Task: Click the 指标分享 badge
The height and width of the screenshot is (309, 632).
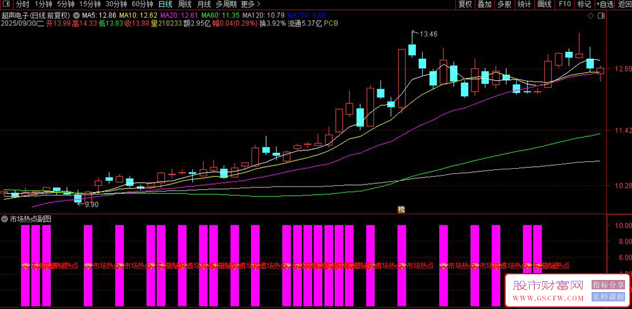Action: click(608, 285)
